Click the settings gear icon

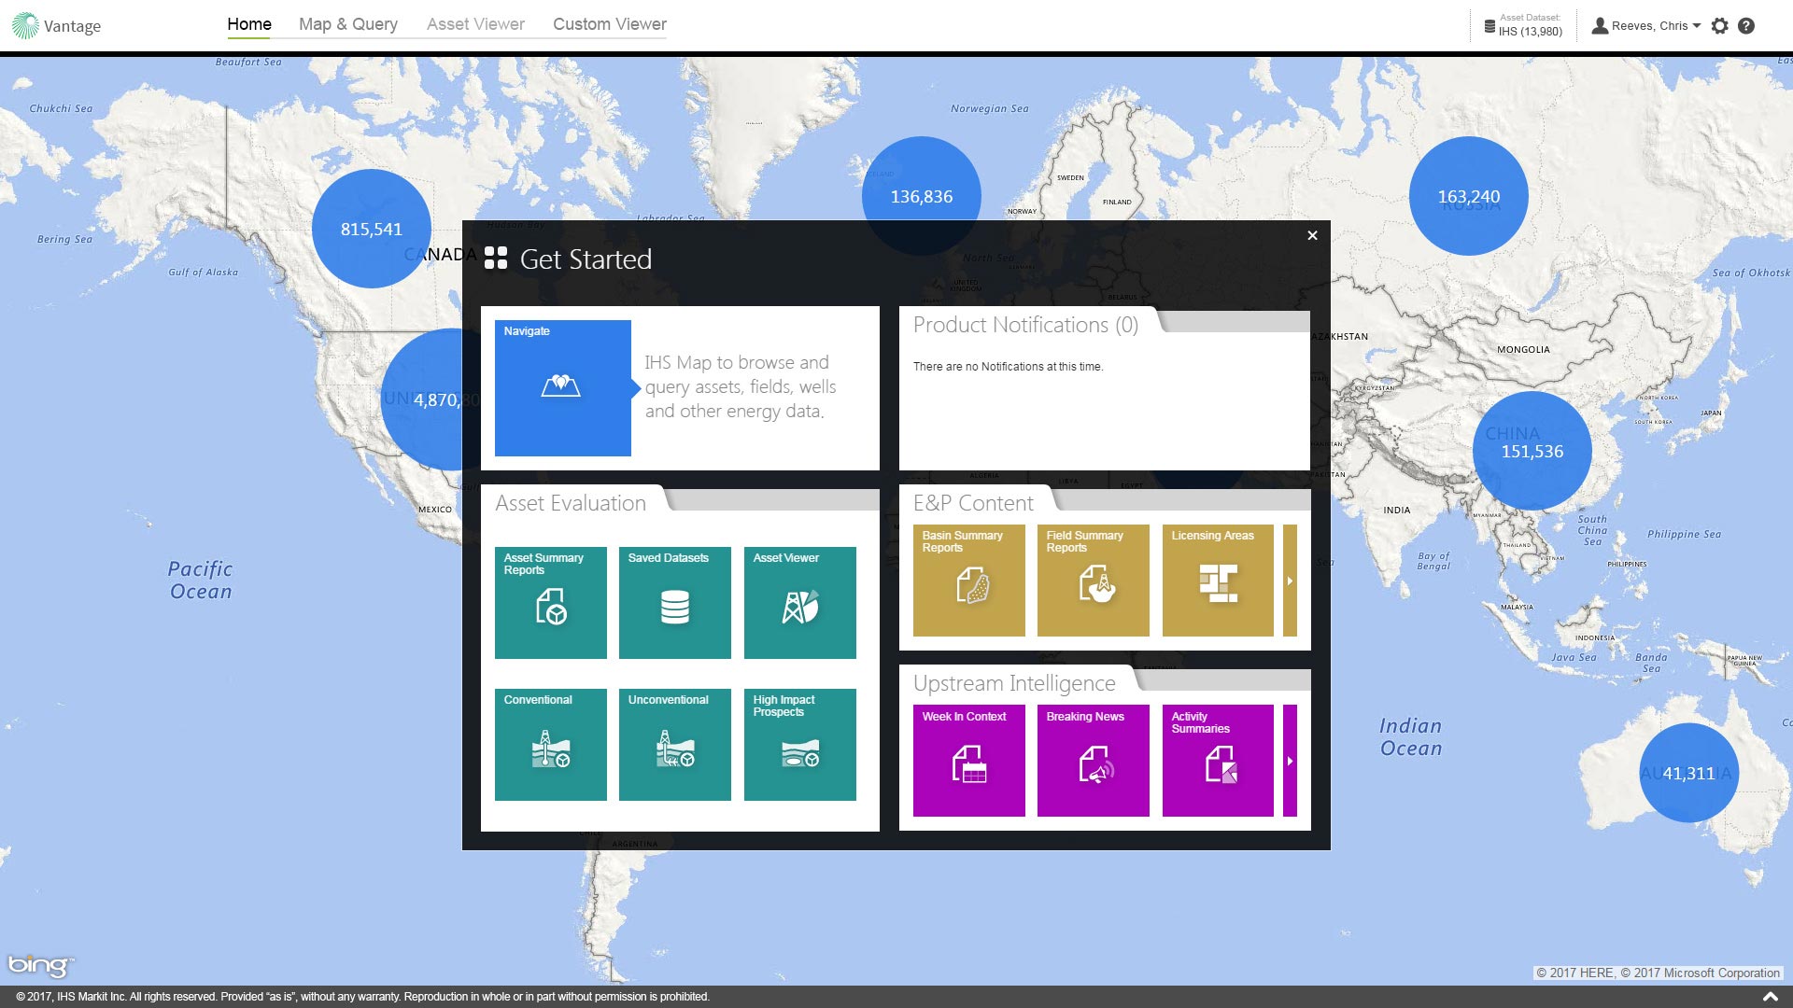pyautogui.click(x=1719, y=26)
